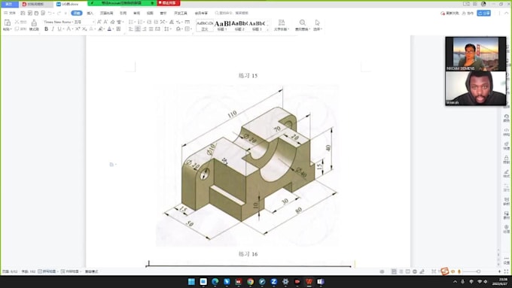Click the Format Painter brush icon
This screenshot has width=512, height=288.
tap(34, 23)
